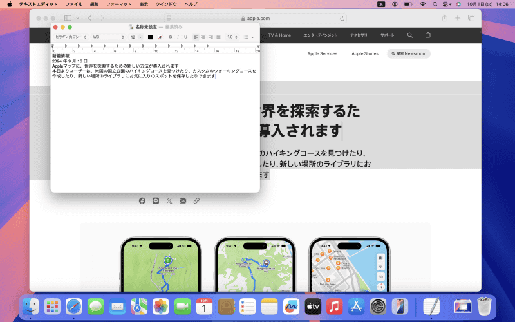Viewport: 515px width, 322px height.
Task: Reload the page in Safari
Action: point(342,19)
